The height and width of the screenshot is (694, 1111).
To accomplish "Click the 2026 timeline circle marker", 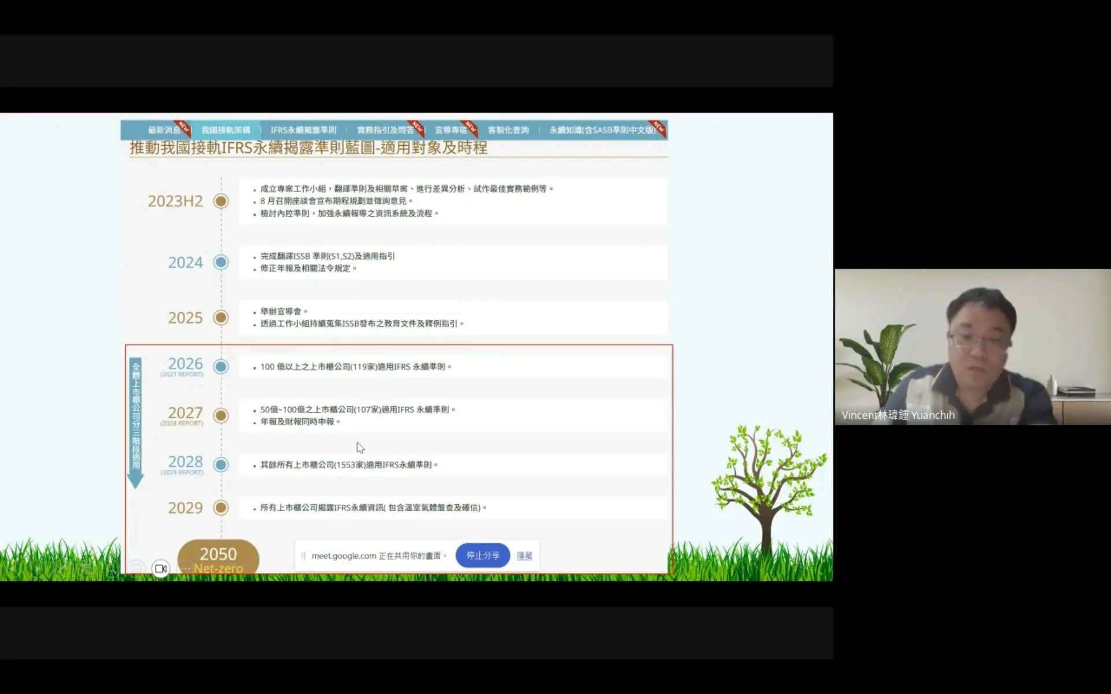I will click(x=220, y=367).
